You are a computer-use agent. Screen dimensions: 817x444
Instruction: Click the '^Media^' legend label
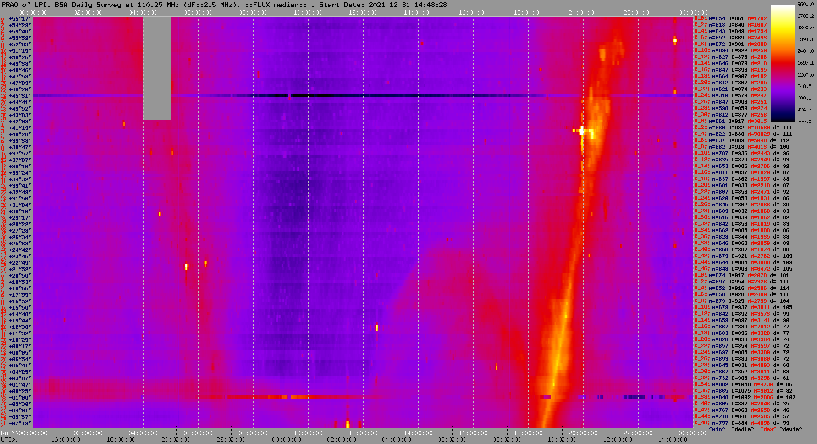(x=743, y=430)
